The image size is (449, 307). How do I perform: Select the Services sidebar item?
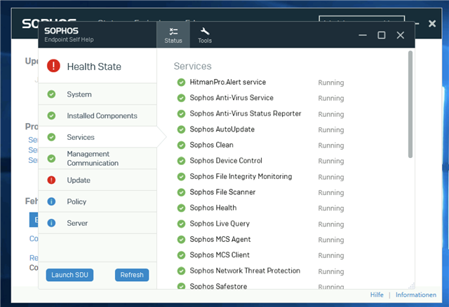(x=98, y=137)
